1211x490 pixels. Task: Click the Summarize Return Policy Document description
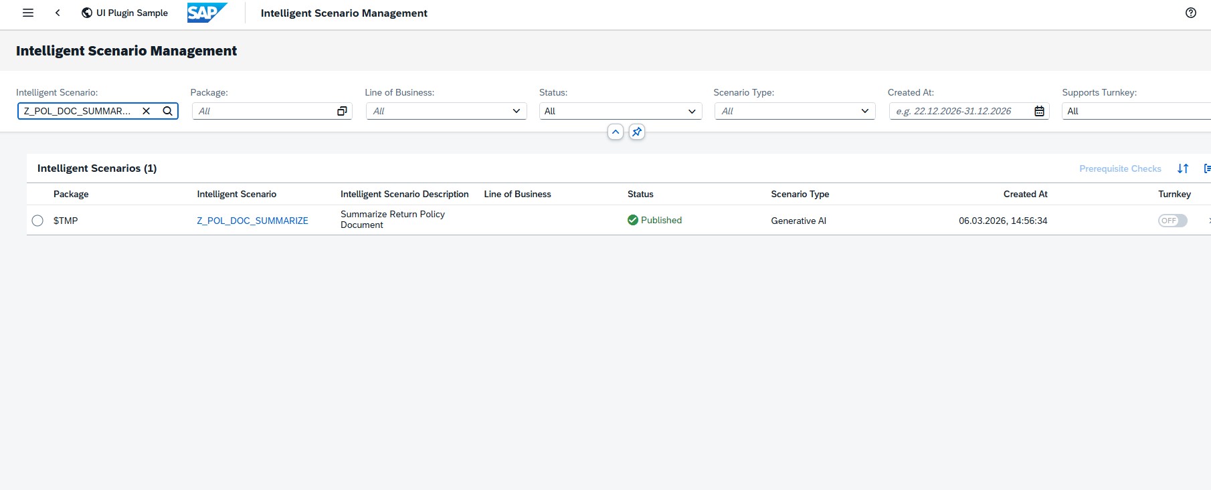point(393,219)
